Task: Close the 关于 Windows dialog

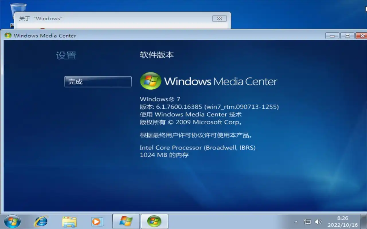Action: click(x=219, y=18)
